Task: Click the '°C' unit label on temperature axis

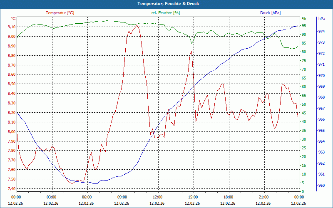Action: pyautogui.click(x=13, y=19)
